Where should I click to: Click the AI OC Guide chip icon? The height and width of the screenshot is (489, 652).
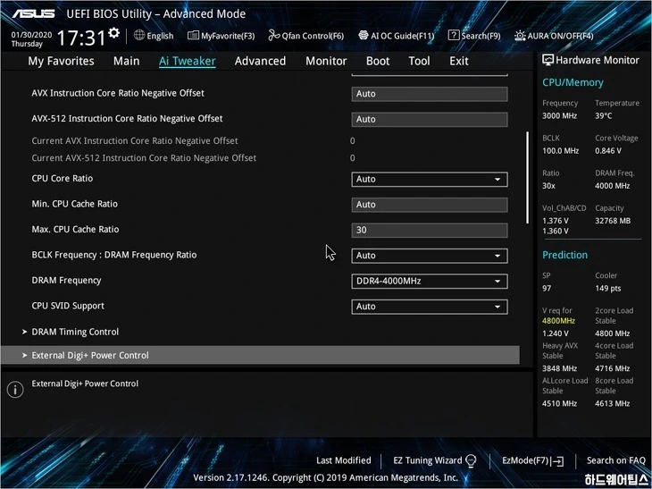(x=364, y=36)
